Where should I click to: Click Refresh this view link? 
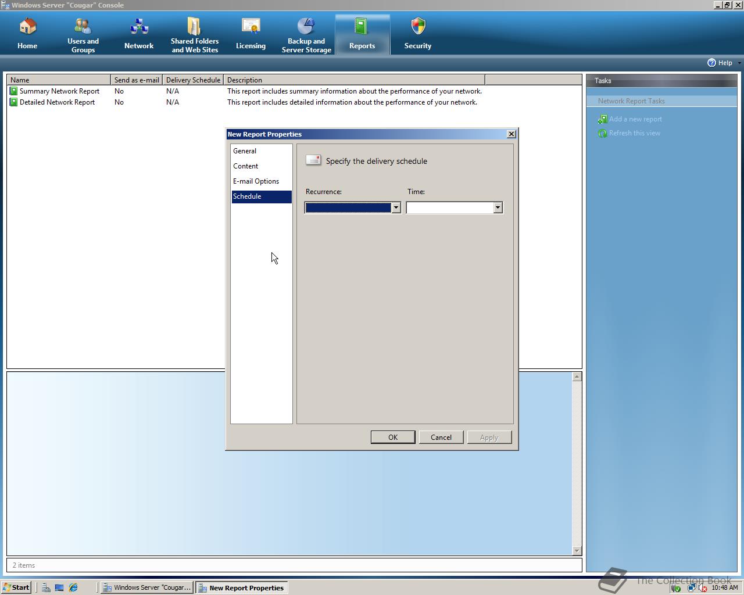(x=635, y=133)
